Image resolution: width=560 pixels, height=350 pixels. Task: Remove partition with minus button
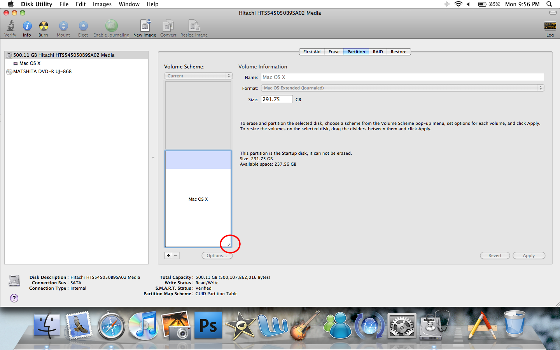pos(176,255)
